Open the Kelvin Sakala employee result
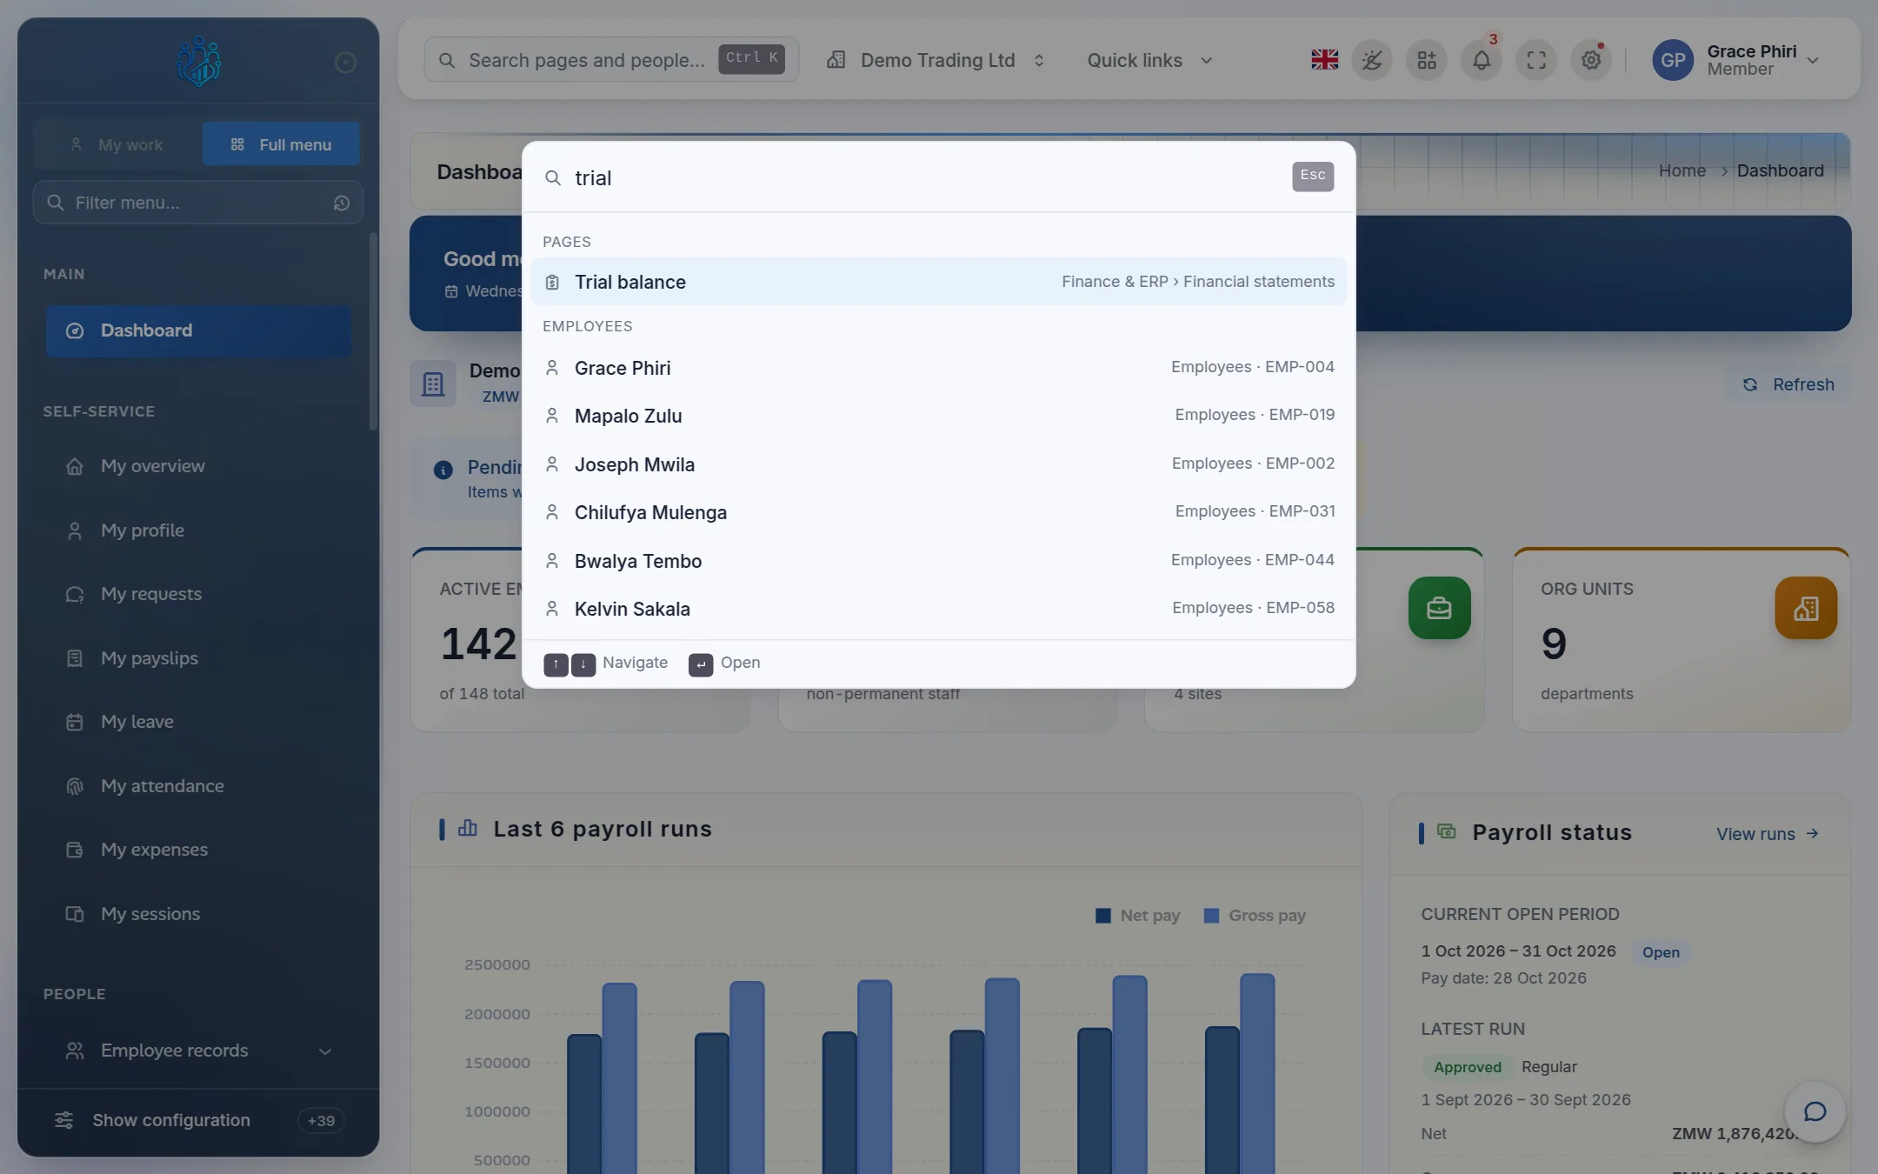 coord(938,609)
